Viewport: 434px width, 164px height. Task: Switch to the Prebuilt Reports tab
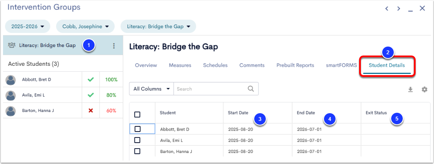pyautogui.click(x=295, y=65)
